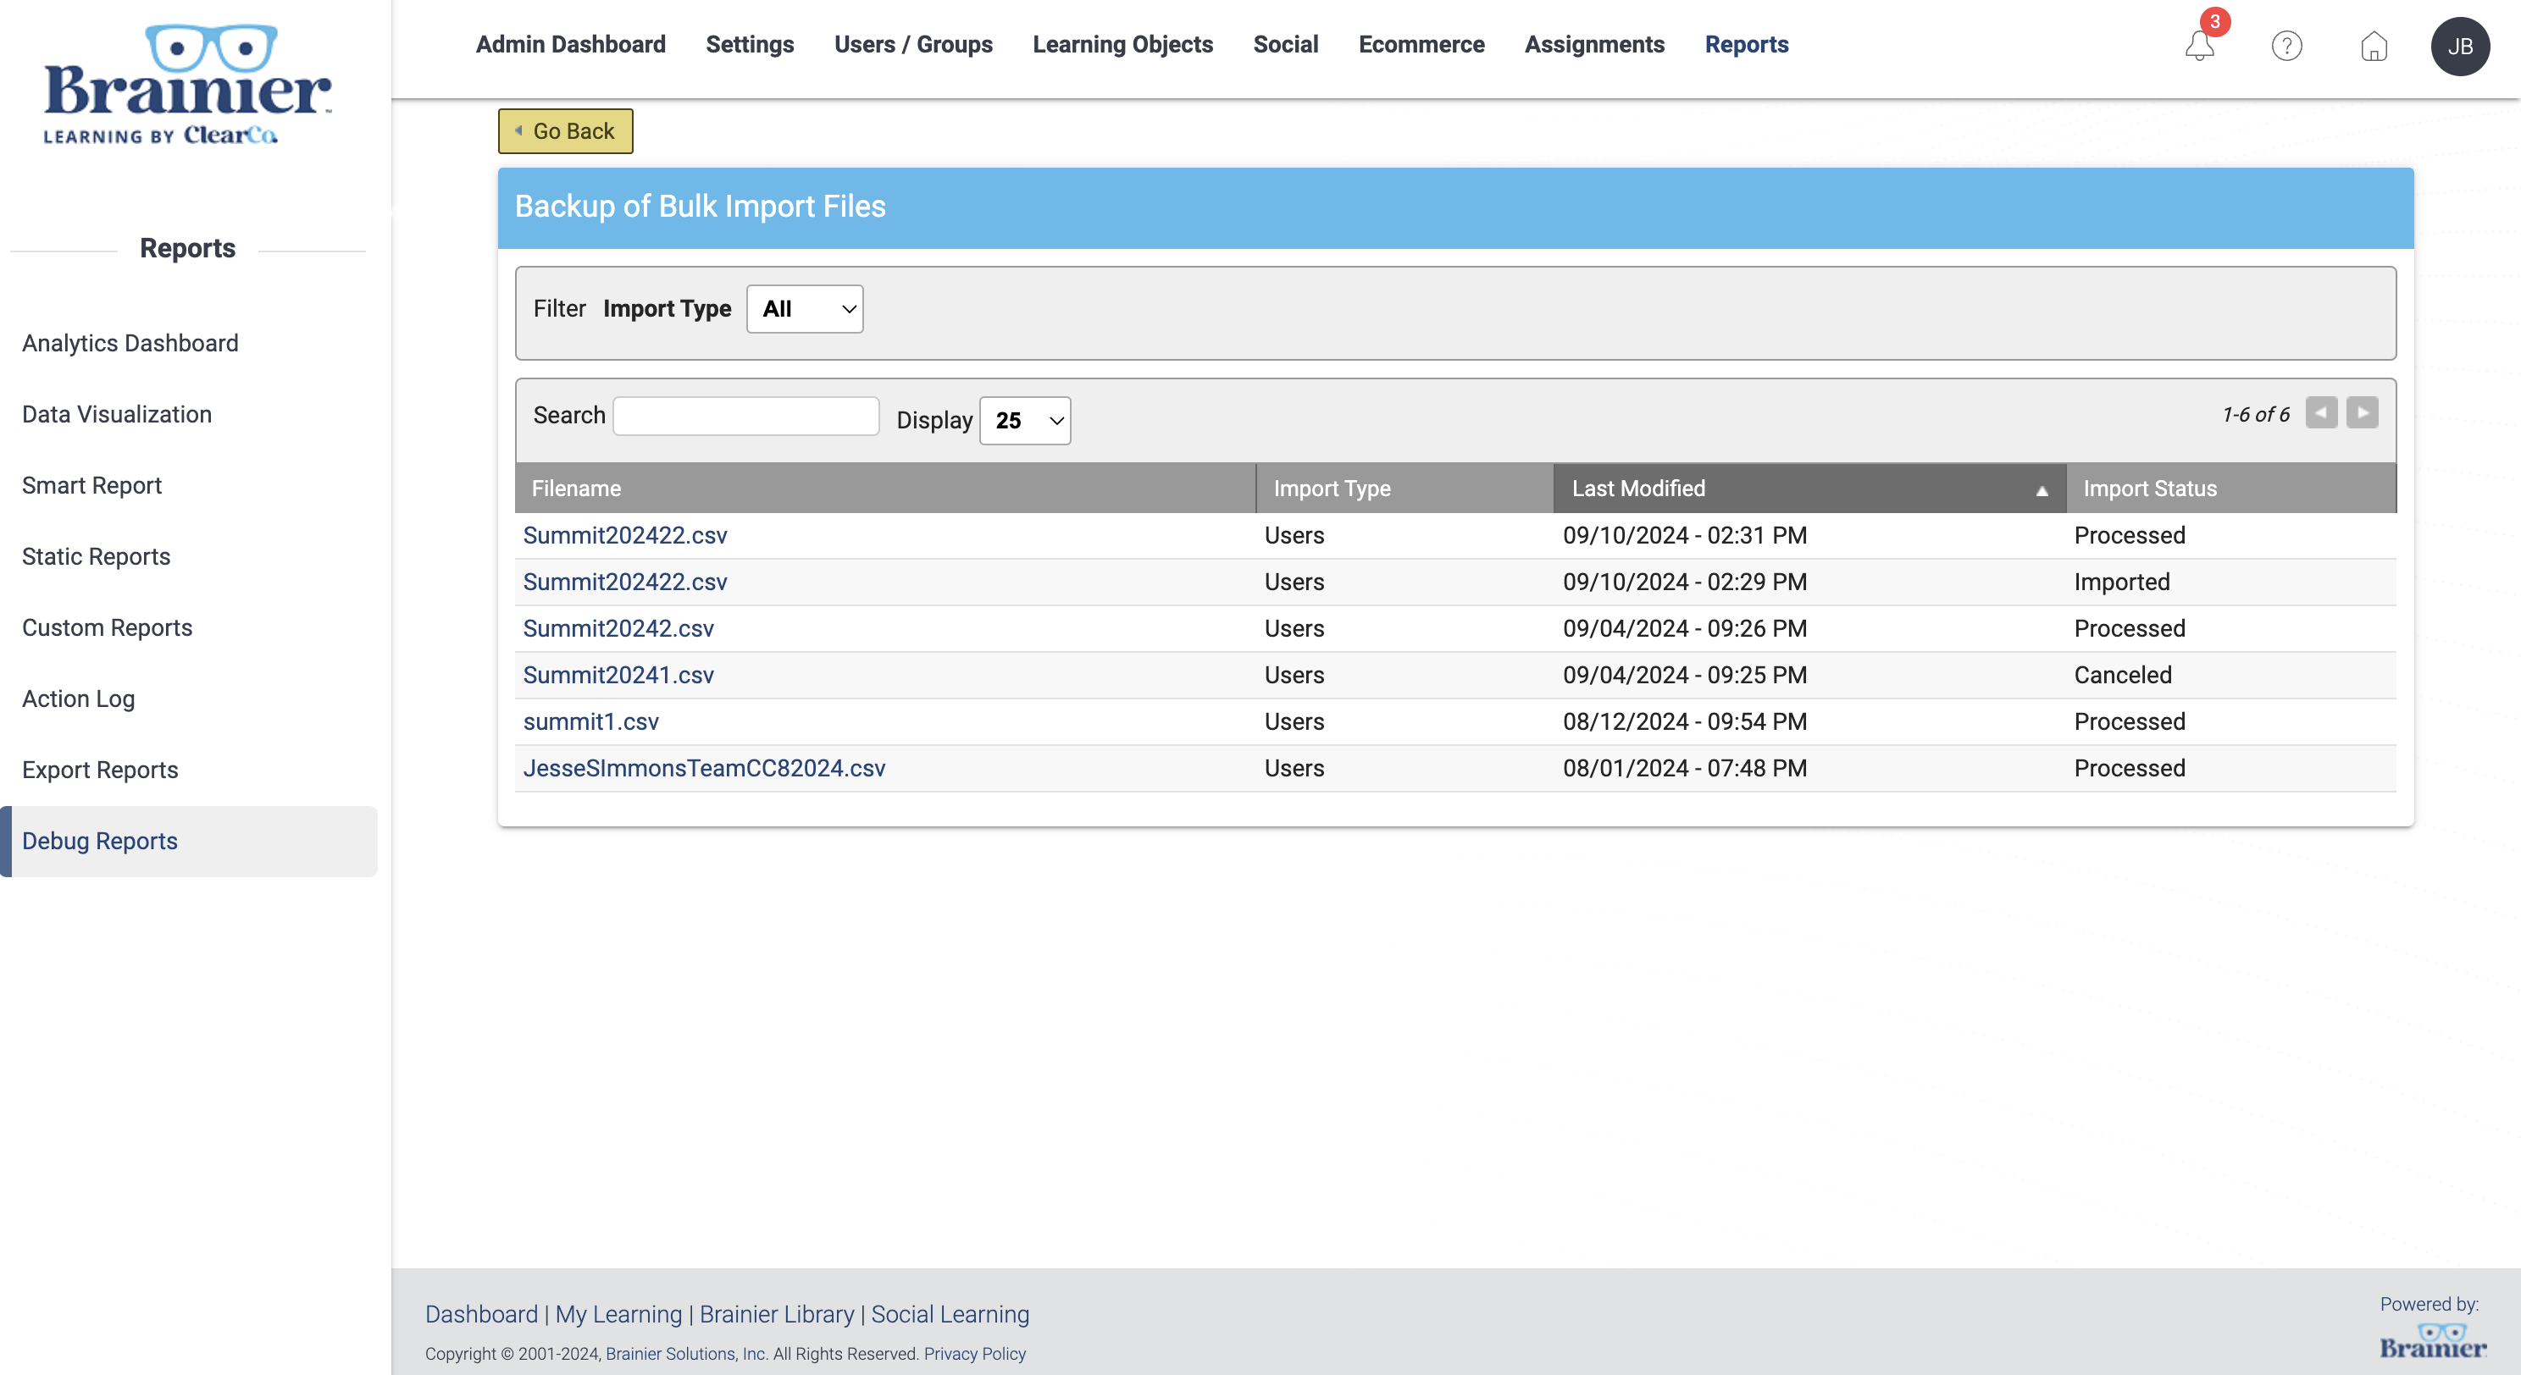Open the Settings menu
Image resolution: width=2521 pixels, height=1375 pixels.
coord(750,44)
